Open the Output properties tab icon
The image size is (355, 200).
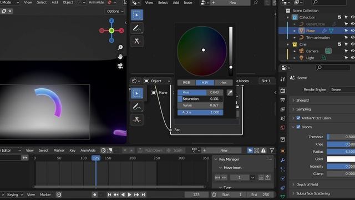pos(282,100)
